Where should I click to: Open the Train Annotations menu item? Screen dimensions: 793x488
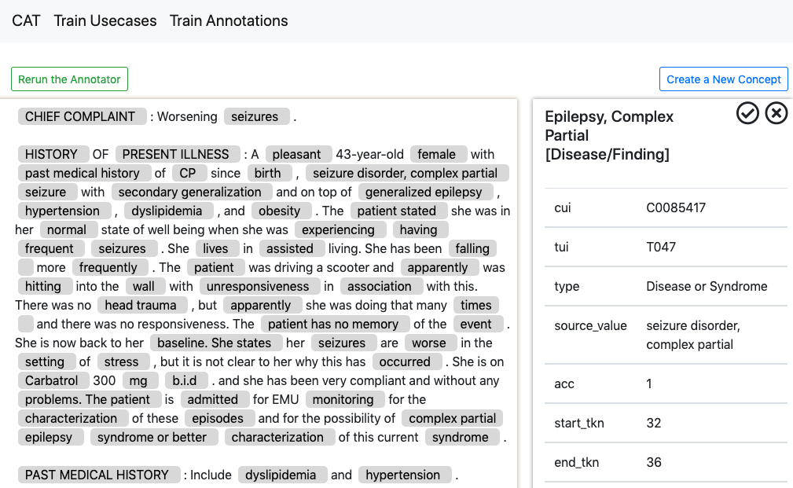point(229,20)
